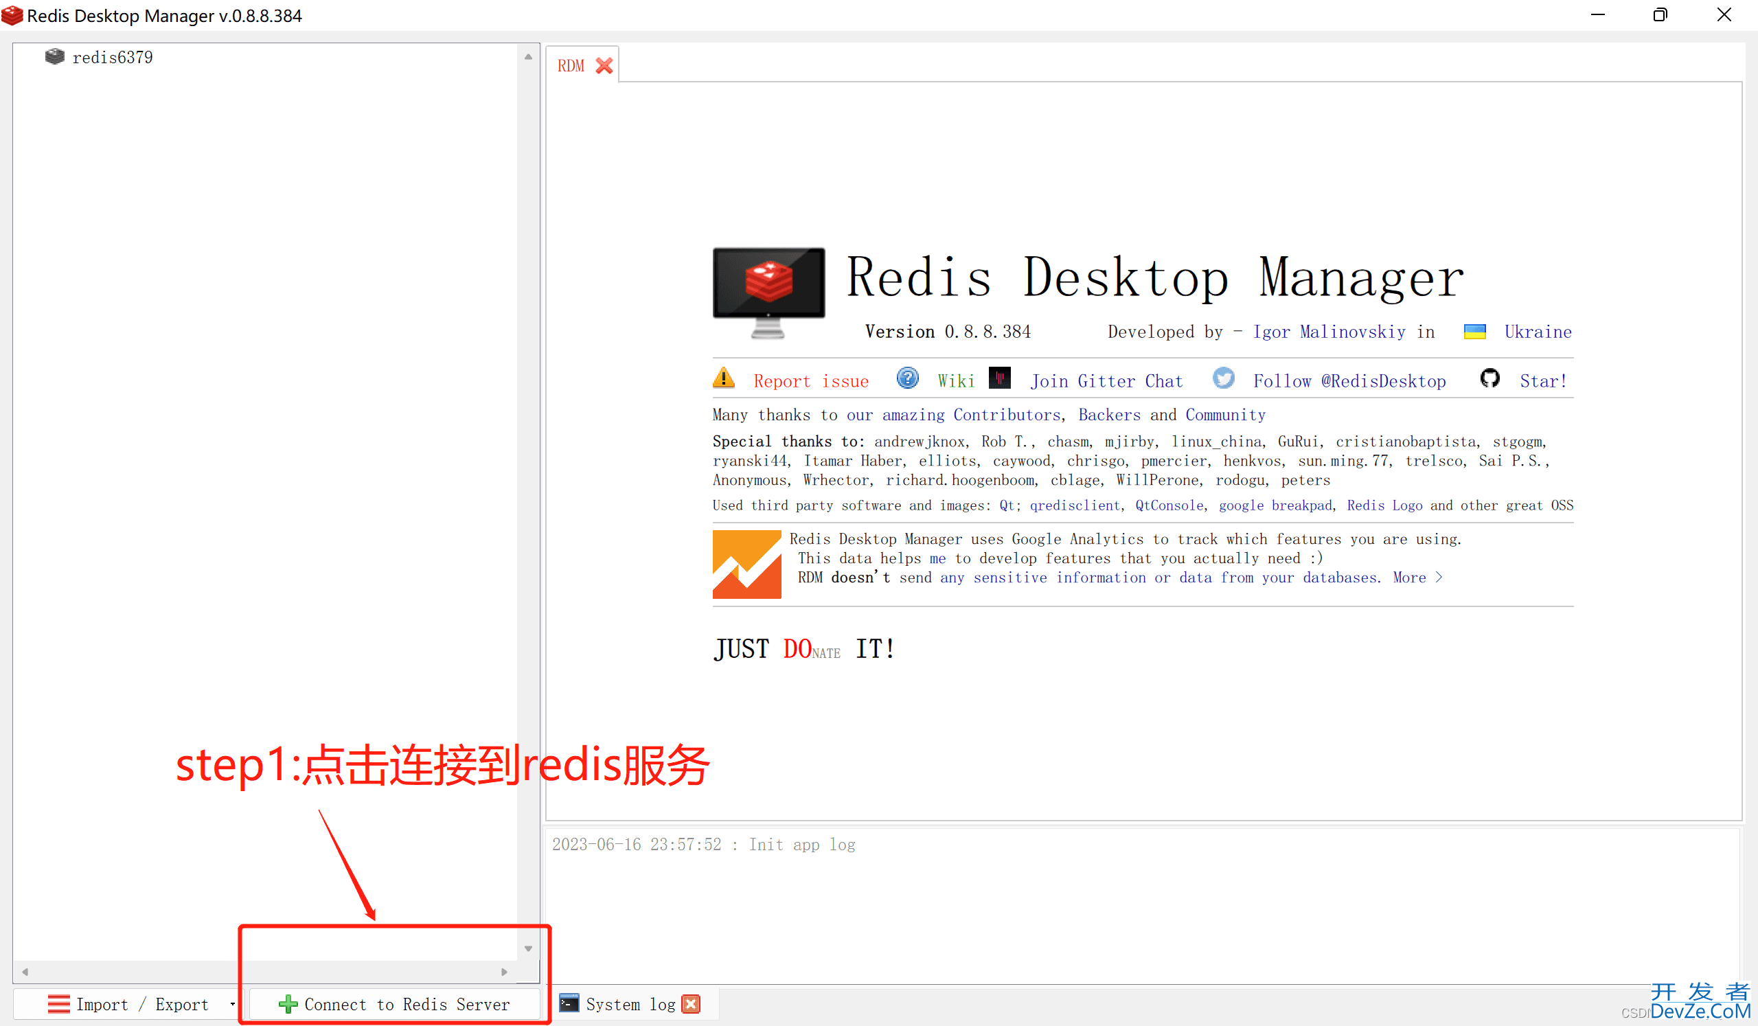Screen dimensions: 1758x1026
Task: Click the Twitter bird icon
Action: point(1223,378)
